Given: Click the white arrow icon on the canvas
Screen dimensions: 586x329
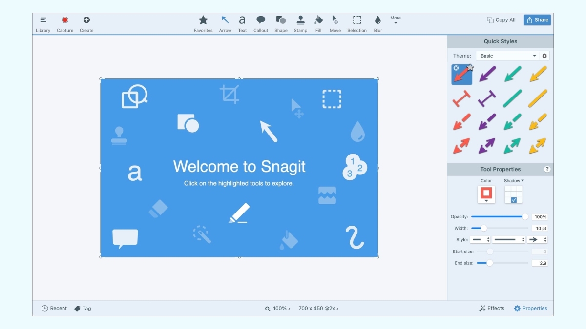Looking at the screenshot, I should click(269, 131).
